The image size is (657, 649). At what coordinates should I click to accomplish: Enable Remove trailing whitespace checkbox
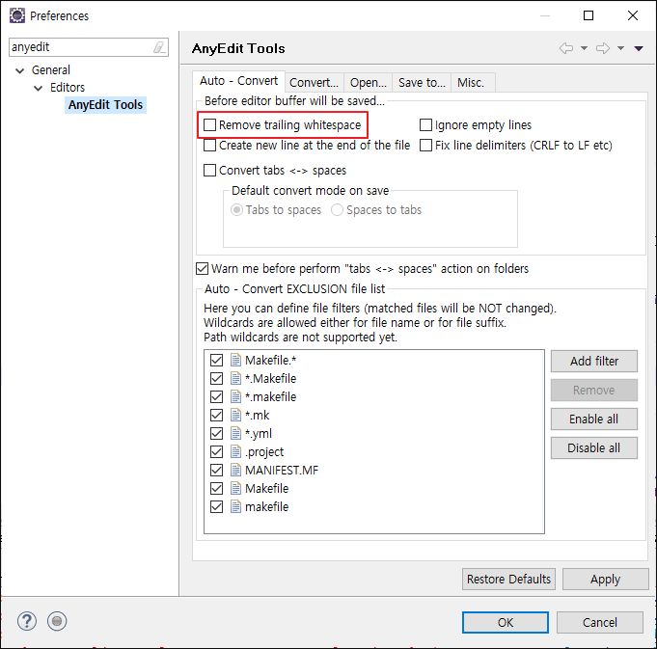pyautogui.click(x=209, y=124)
